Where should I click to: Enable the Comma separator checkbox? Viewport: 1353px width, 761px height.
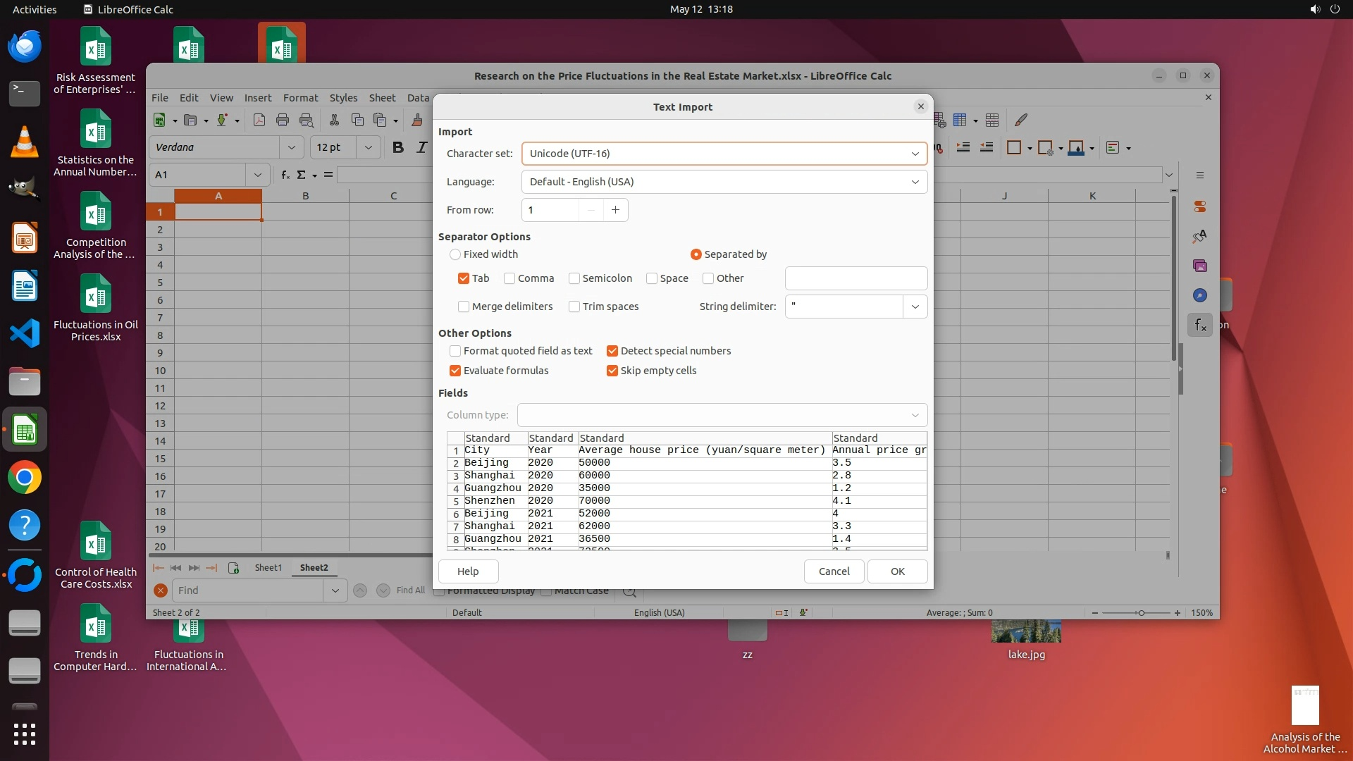click(509, 278)
